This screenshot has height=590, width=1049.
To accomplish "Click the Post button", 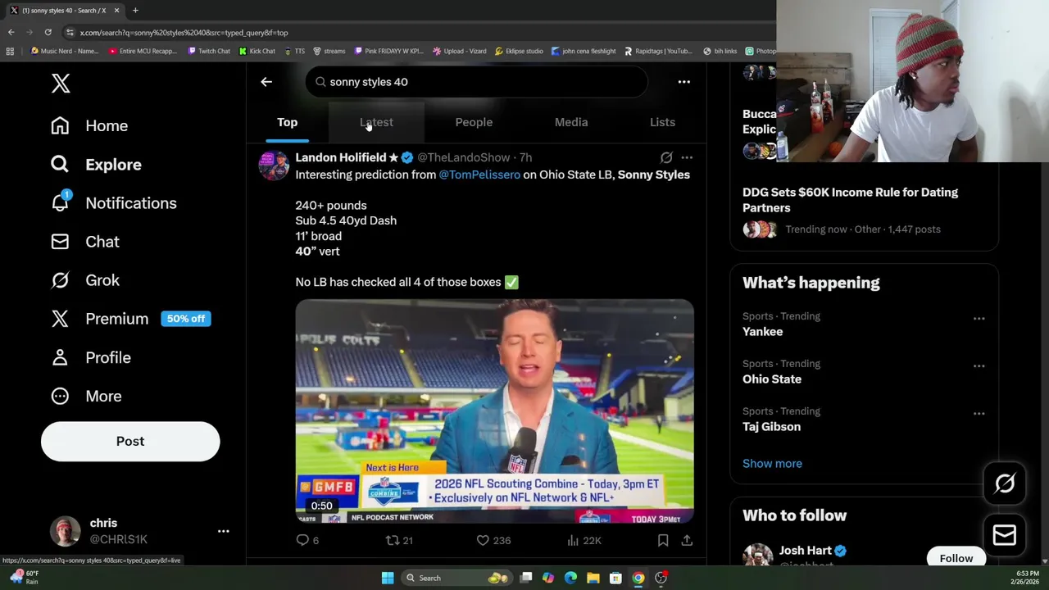I will (130, 441).
